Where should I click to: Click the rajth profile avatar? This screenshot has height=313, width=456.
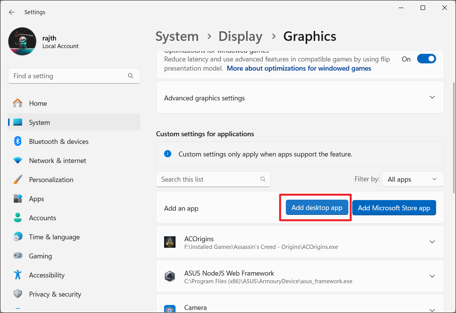point(22,41)
